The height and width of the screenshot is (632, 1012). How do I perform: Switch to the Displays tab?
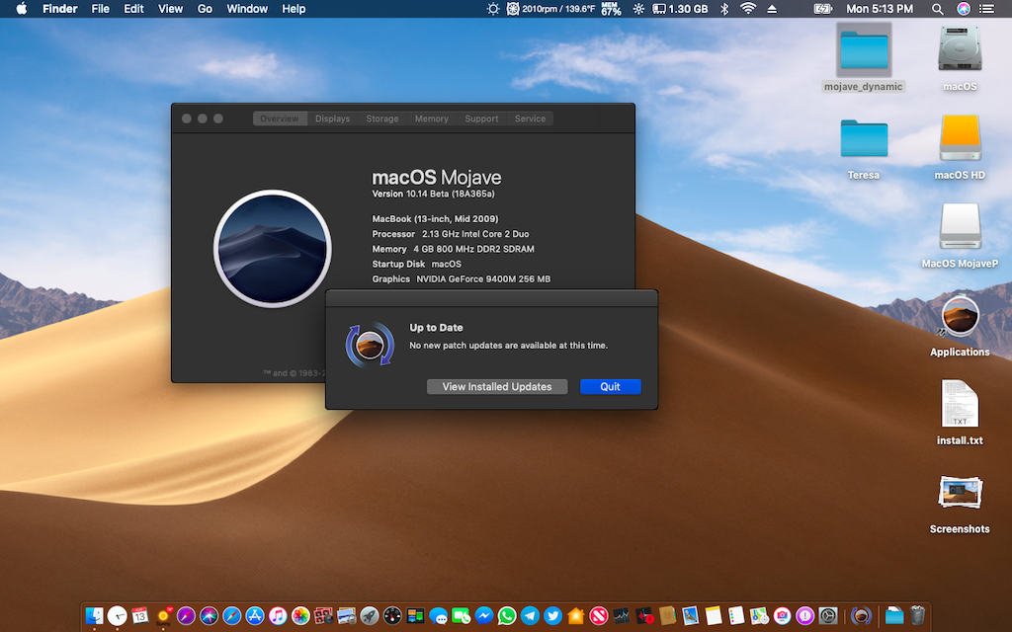point(332,118)
